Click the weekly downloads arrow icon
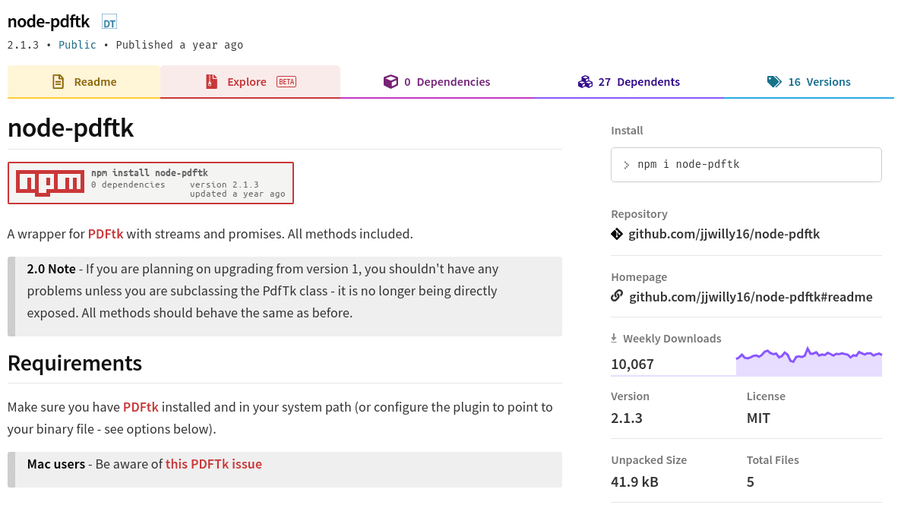 [614, 339]
